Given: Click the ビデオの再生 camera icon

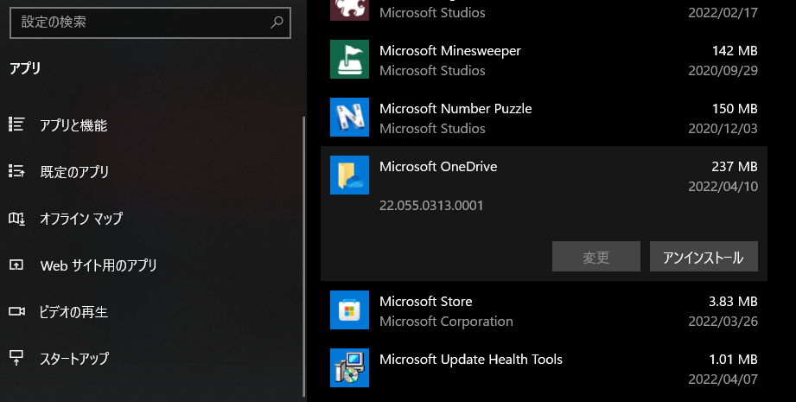Looking at the screenshot, I should pyautogui.click(x=16, y=311).
